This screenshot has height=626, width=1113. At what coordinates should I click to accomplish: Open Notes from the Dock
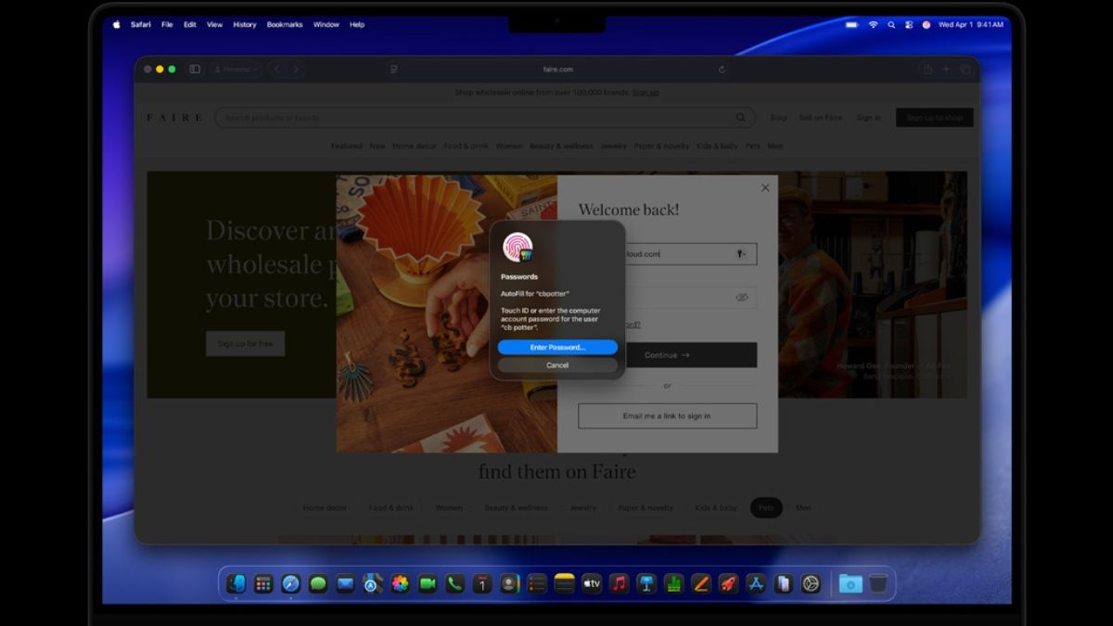[564, 583]
